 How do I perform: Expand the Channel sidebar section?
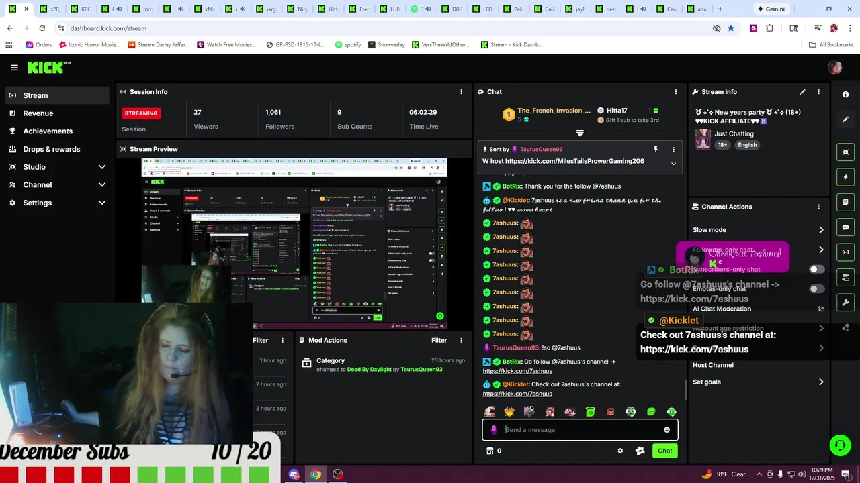coord(102,184)
